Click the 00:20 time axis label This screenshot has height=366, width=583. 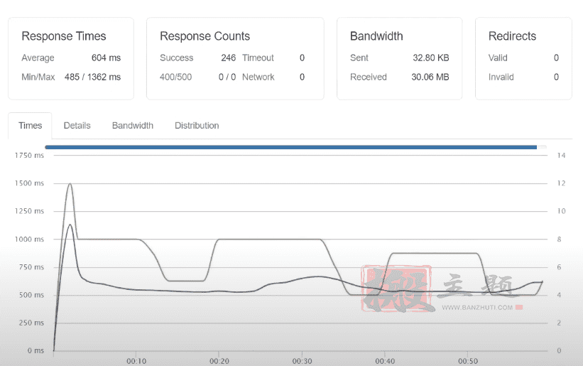(219, 361)
